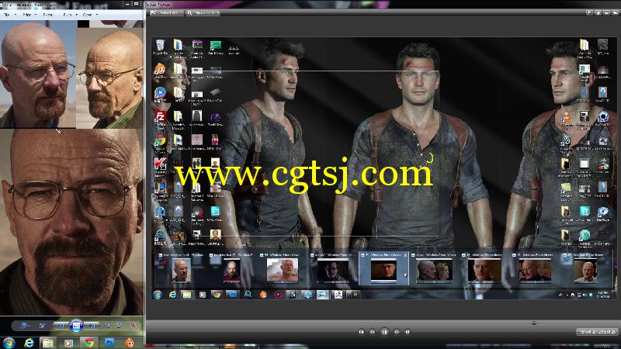Click the zoom magnifier control in Photo Viewer
Image resolution: width=621 pixels, height=349 pixels.
tap(25, 325)
